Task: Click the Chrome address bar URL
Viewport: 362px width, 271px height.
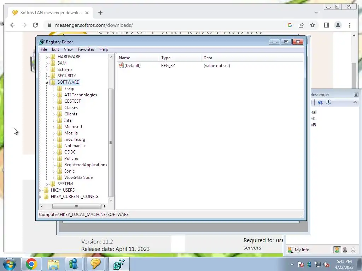Action: (x=94, y=25)
